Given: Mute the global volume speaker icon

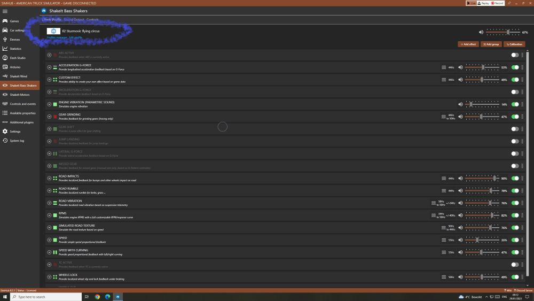Looking at the screenshot, I should [481, 33].
